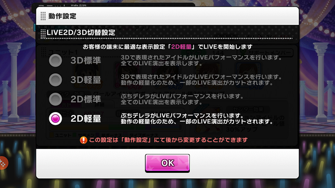Select the 3D標準 radio button
The height and width of the screenshot is (188, 335).
pyautogui.click(x=56, y=60)
